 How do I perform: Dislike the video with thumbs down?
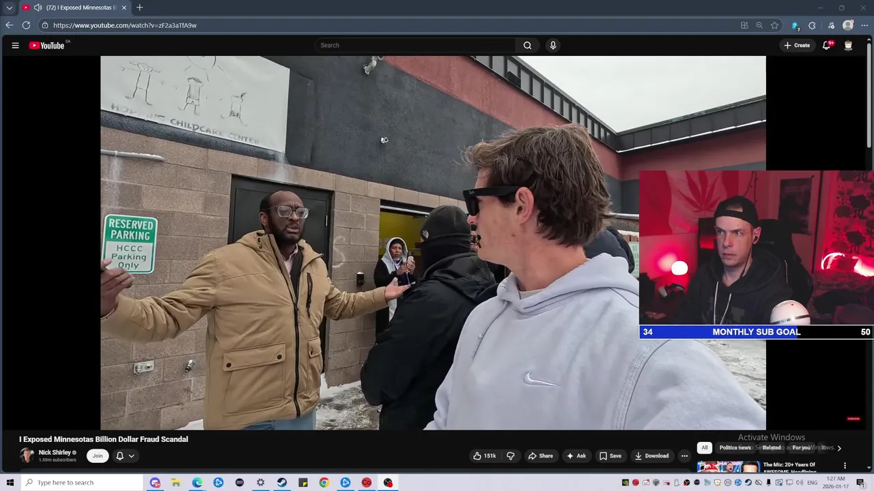pyautogui.click(x=510, y=456)
